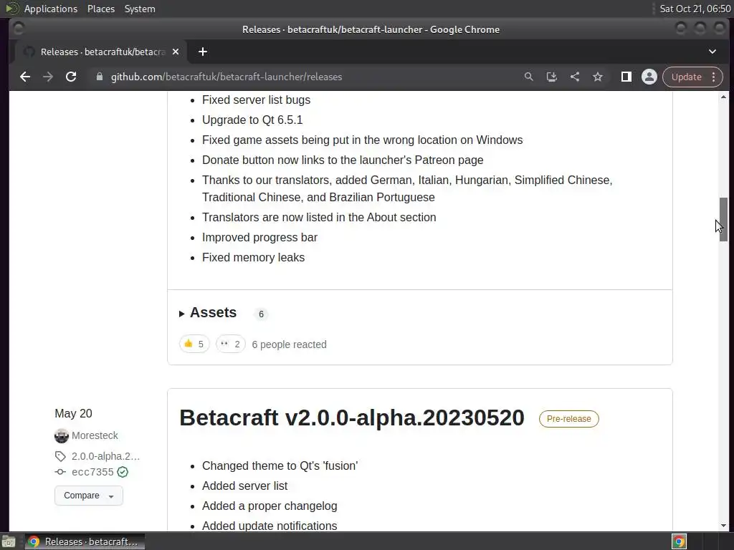This screenshot has height=550, width=734.
Task: Open the zoom search magnifier icon
Action: [x=528, y=77]
